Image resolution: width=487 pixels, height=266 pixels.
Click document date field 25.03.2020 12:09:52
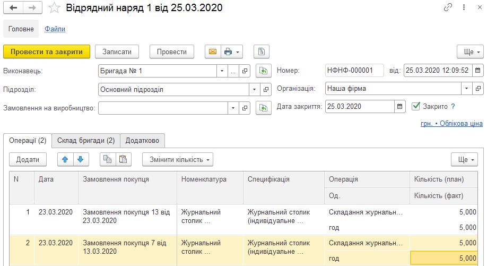tap(438, 70)
